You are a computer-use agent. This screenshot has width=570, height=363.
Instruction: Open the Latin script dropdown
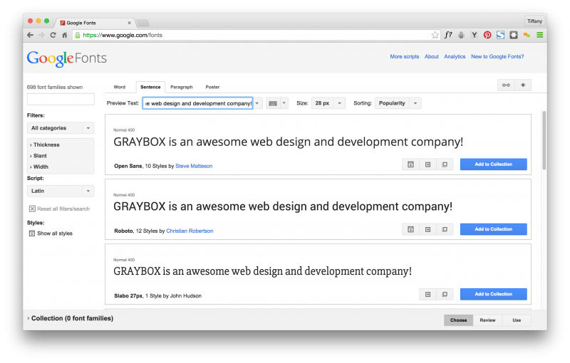pyautogui.click(x=61, y=191)
